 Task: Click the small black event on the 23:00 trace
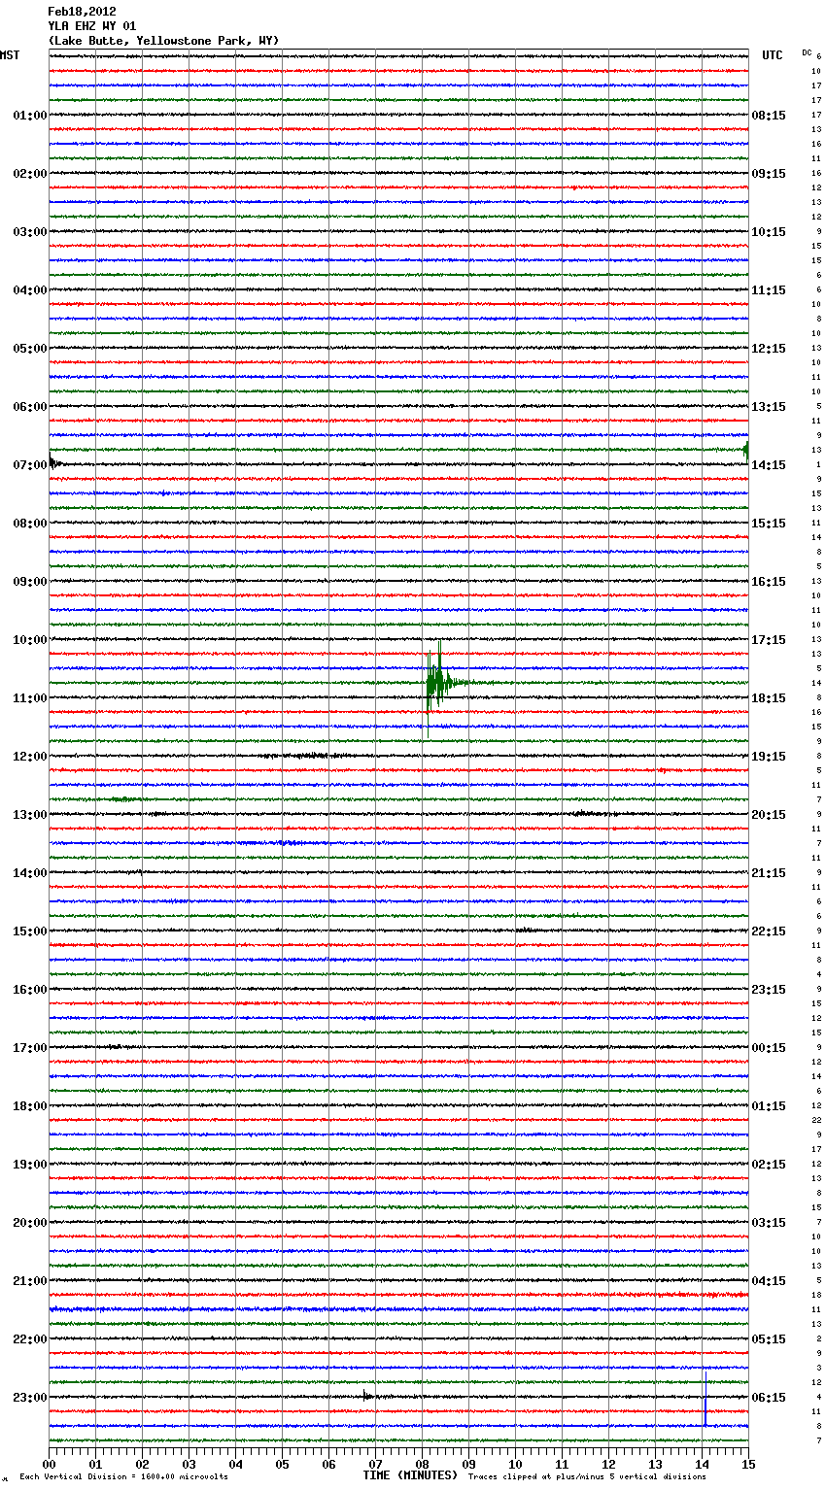coord(367,1397)
